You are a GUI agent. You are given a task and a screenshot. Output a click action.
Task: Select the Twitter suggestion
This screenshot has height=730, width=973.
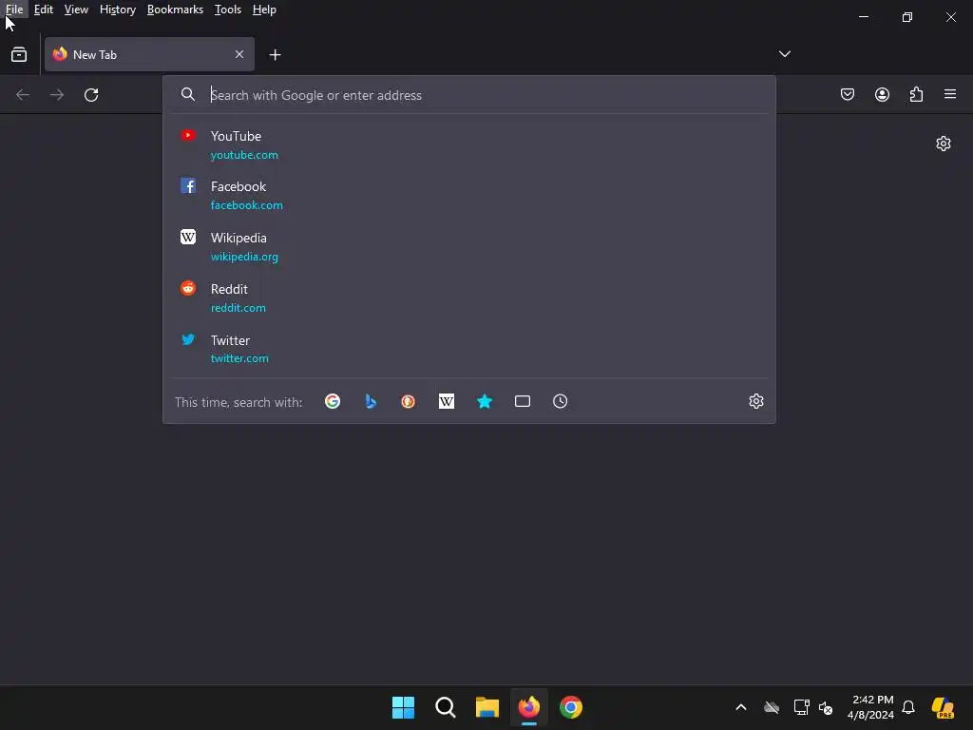point(469,349)
